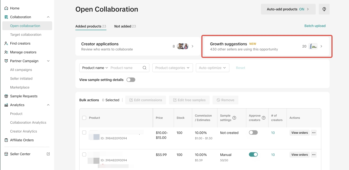
Task: Click the Auto-add products ON button
Action: [288, 9]
